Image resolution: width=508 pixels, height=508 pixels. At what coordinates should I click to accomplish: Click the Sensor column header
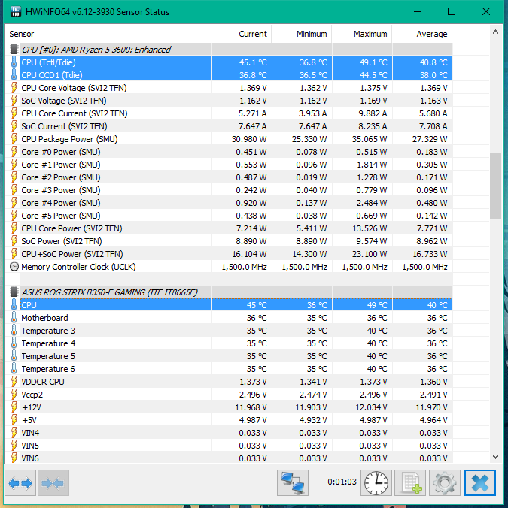click(108, 34)
